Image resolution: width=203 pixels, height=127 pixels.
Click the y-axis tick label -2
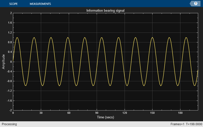tap(10, 110)
